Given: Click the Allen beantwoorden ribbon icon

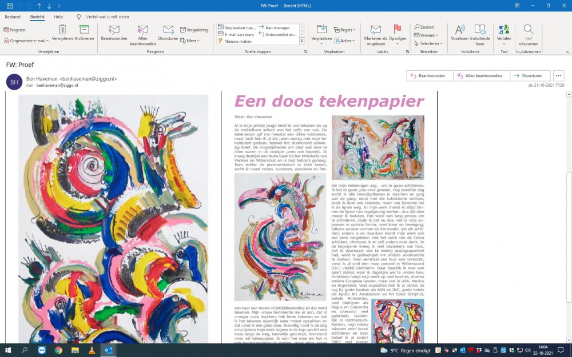Looking at the screenshot, I should coord(142,35).
